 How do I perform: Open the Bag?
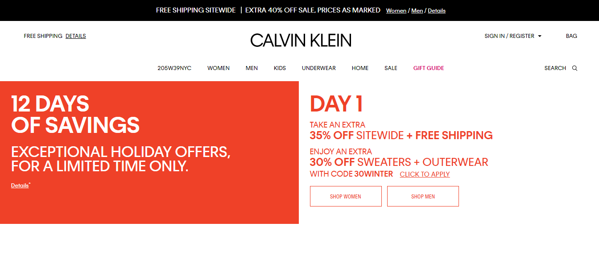click(x=571, y=36)
